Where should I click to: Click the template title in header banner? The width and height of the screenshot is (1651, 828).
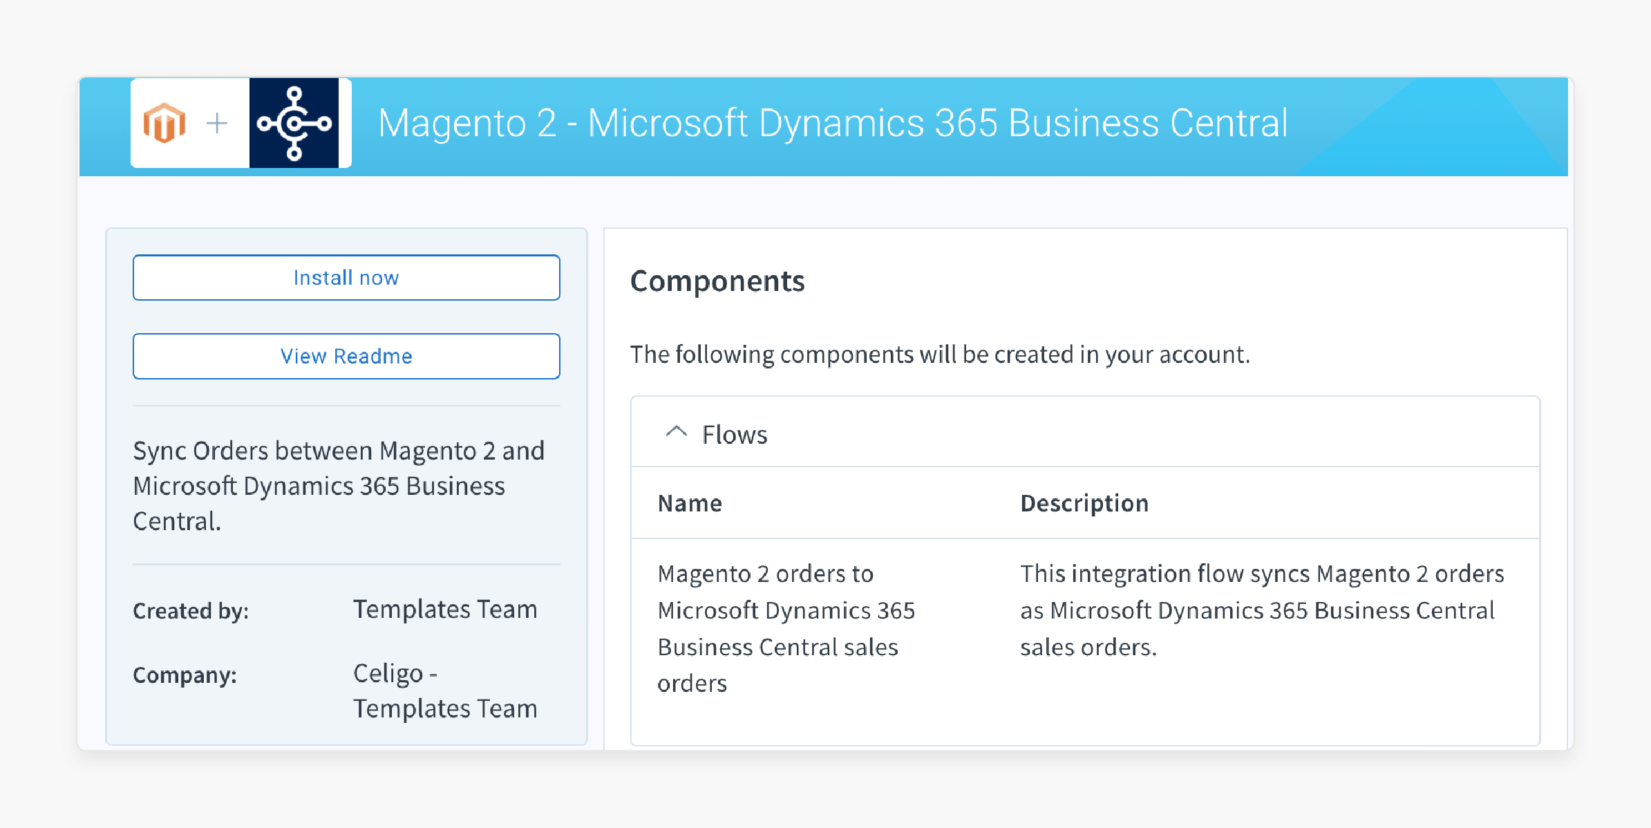point(833,123)
